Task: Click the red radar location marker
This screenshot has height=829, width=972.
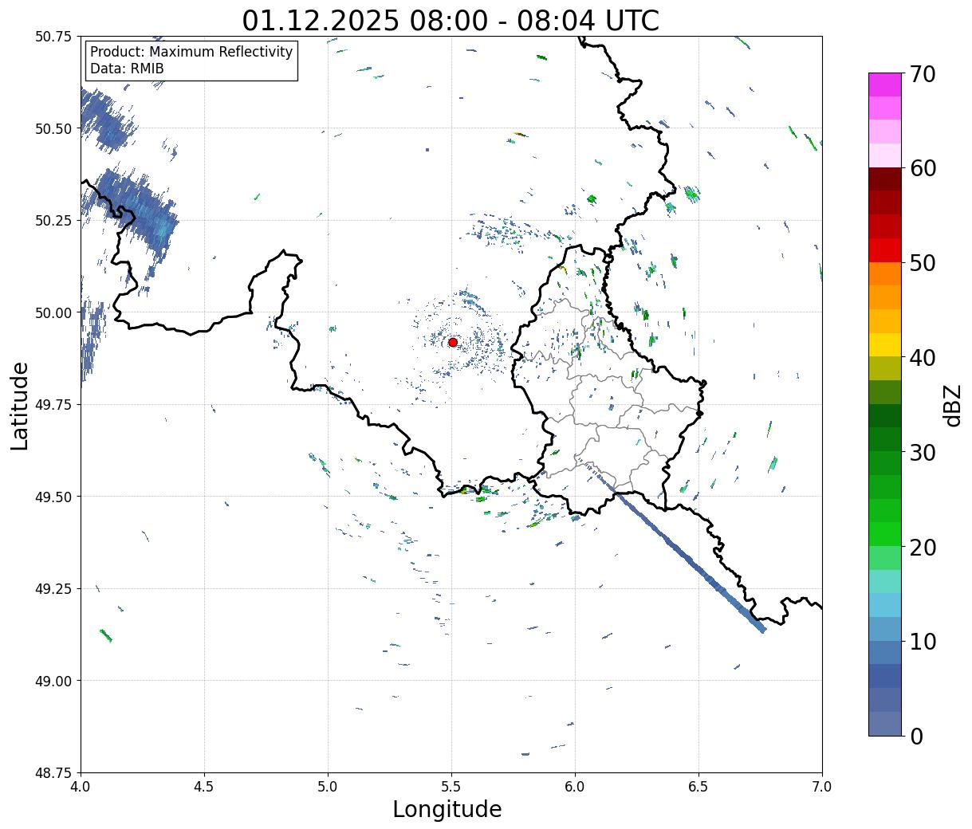Action: point(453,342)
